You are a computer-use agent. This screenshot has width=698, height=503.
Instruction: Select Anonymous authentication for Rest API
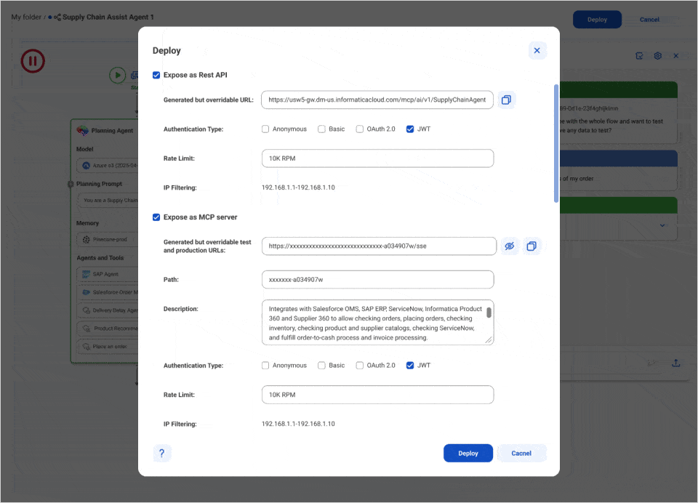click(265, 129)
